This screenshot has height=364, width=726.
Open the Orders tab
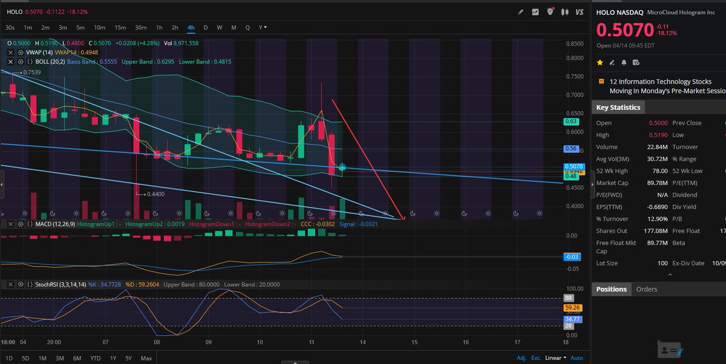point(647,289)
